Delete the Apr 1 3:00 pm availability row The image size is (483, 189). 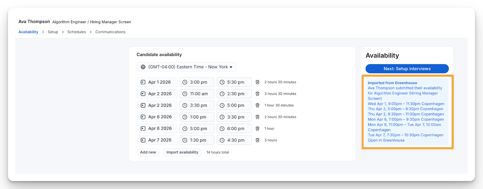coord(257,82)
